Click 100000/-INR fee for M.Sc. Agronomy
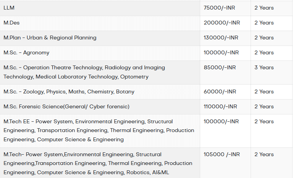The width and height of the screenshot is (301, 178). [x=221, y=52]
